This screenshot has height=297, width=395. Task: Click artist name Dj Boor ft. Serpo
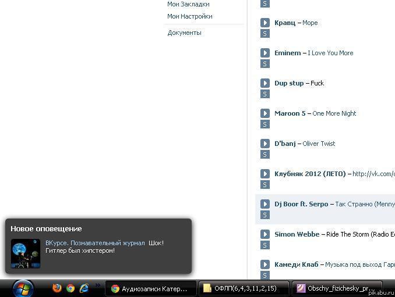(x=301, y=204)
